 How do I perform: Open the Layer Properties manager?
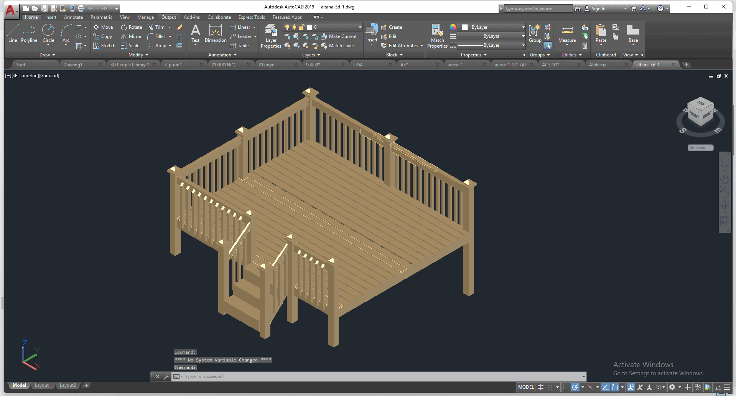[271, 35]
